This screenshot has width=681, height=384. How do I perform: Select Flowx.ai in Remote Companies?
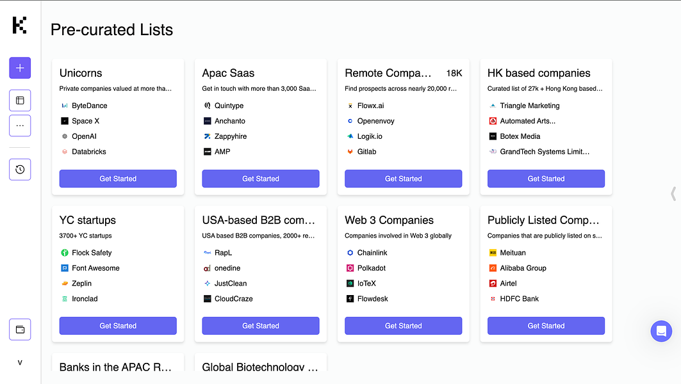[x=370, y=106]
